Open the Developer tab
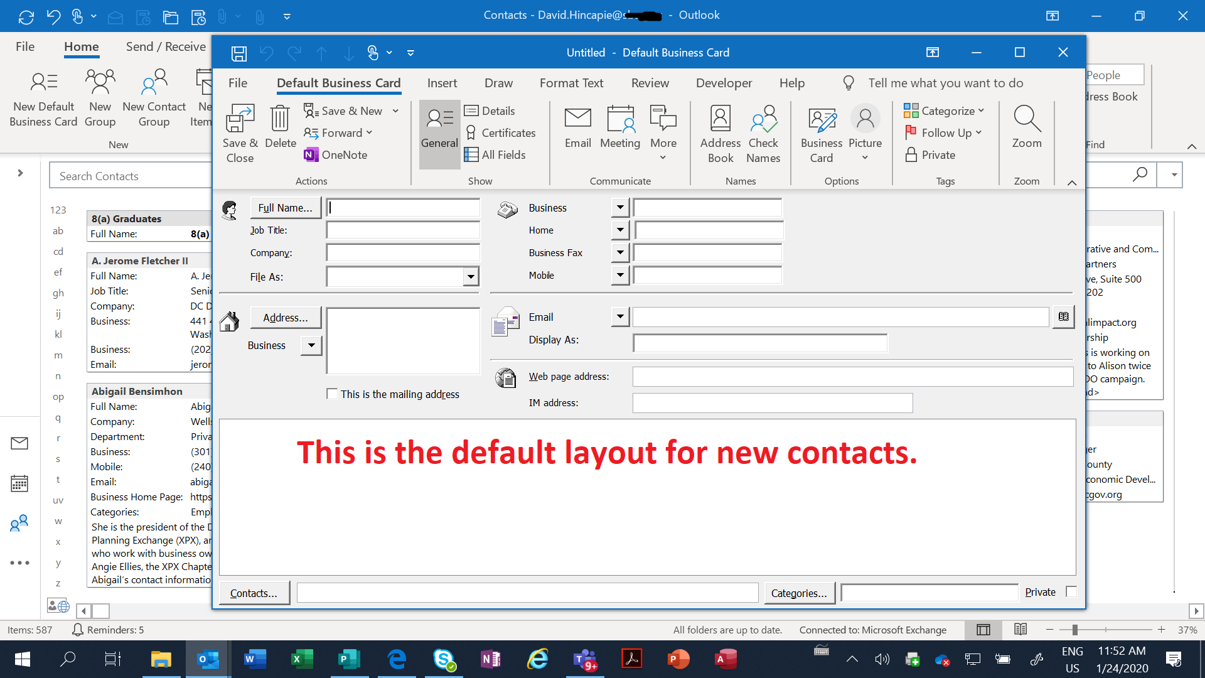This screenshot has width=1205, height=678. pyautogui.click(x=724, y=83)
